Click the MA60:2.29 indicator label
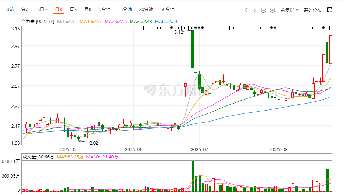 (166, 22)
